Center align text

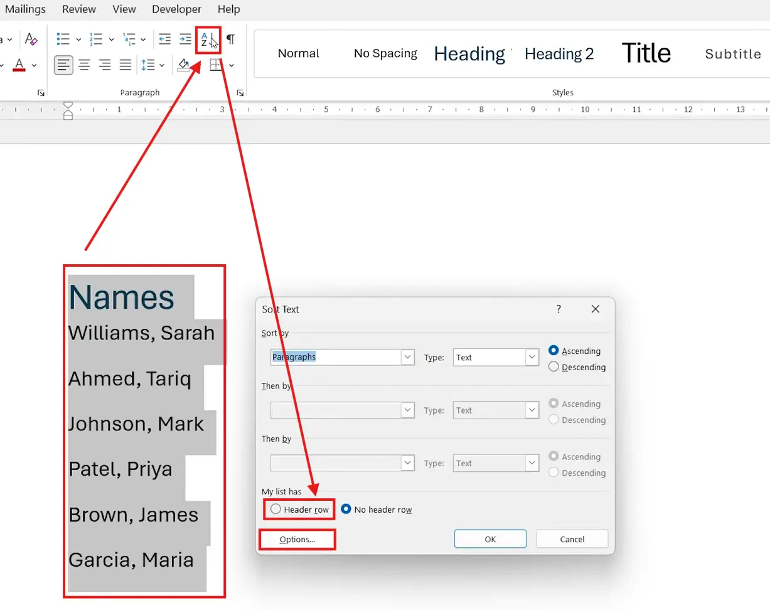[84, 64]
